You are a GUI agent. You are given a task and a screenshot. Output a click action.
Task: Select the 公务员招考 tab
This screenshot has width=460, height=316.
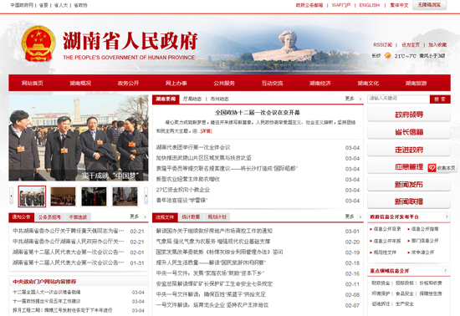[49, 217]
